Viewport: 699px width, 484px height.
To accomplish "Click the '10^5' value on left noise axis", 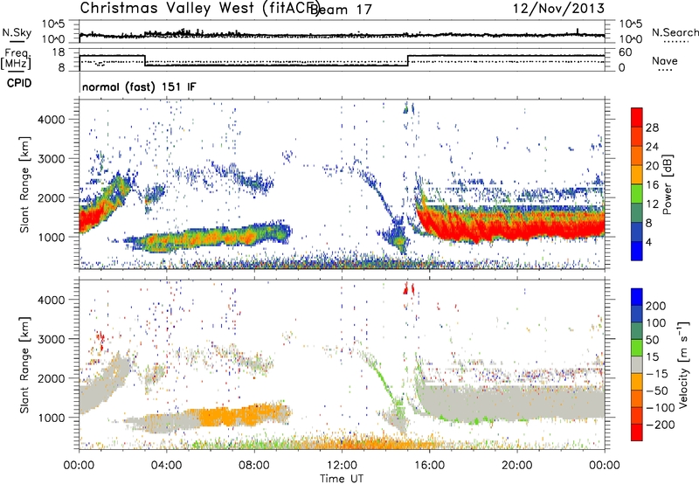I will coord(53,24).
